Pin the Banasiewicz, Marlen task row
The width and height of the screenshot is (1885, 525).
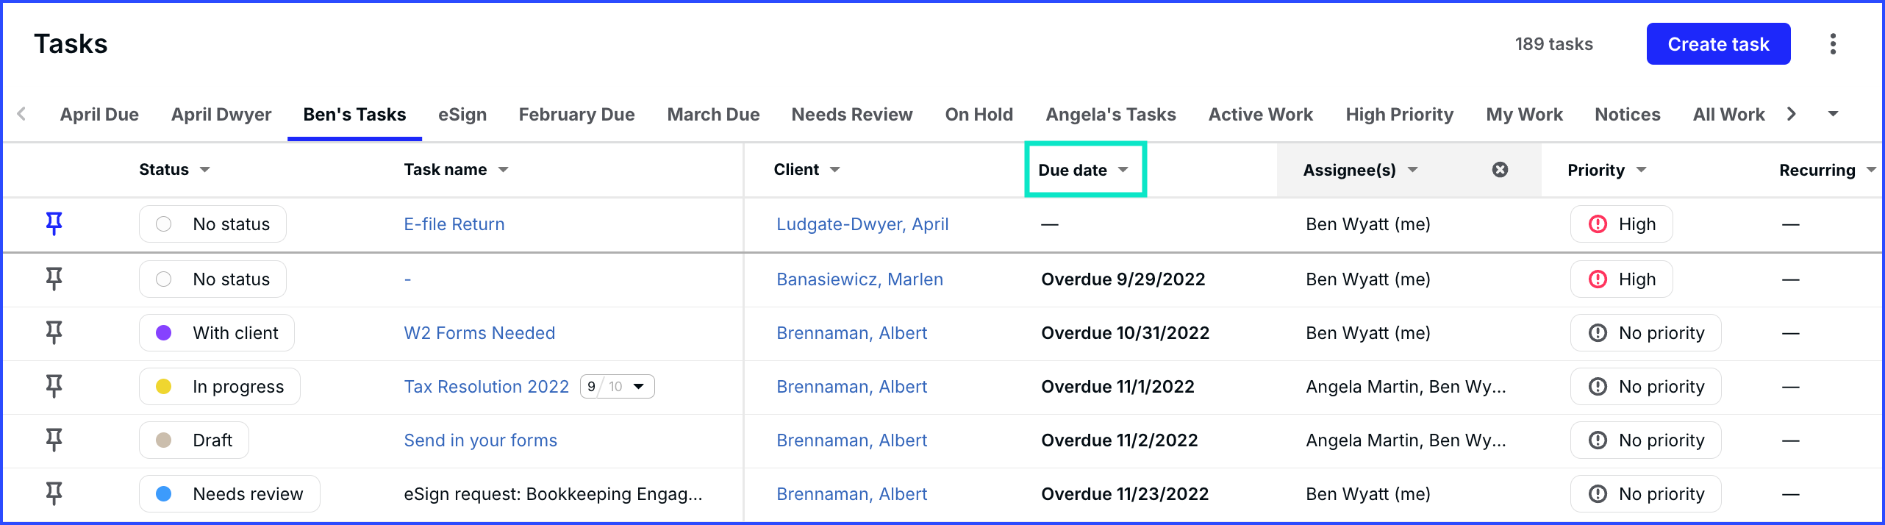54,279
